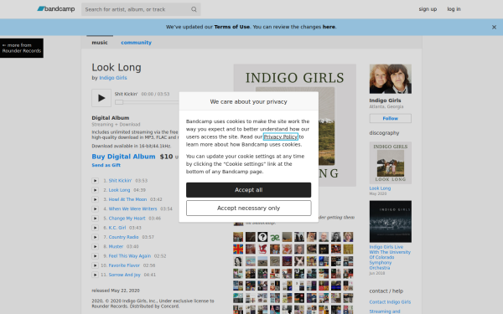
Task: Open Live With Colorado Symphony cover thumbnail
Action: pos(391,221)
